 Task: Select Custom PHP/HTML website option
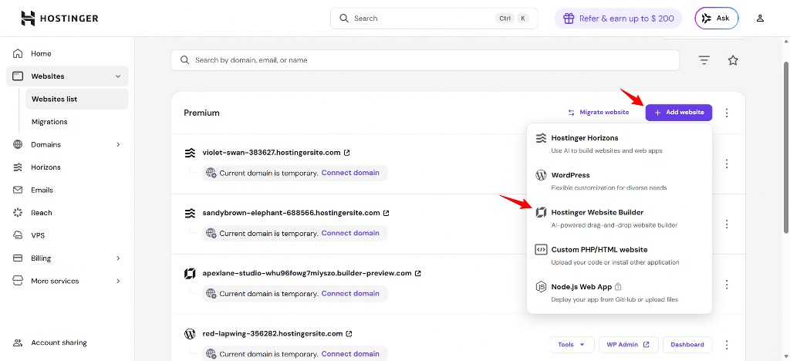point(620,255)
